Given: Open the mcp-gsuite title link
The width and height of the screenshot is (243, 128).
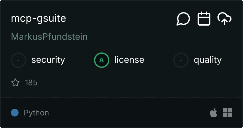Looking at the screenshot, I should point(38,19).
